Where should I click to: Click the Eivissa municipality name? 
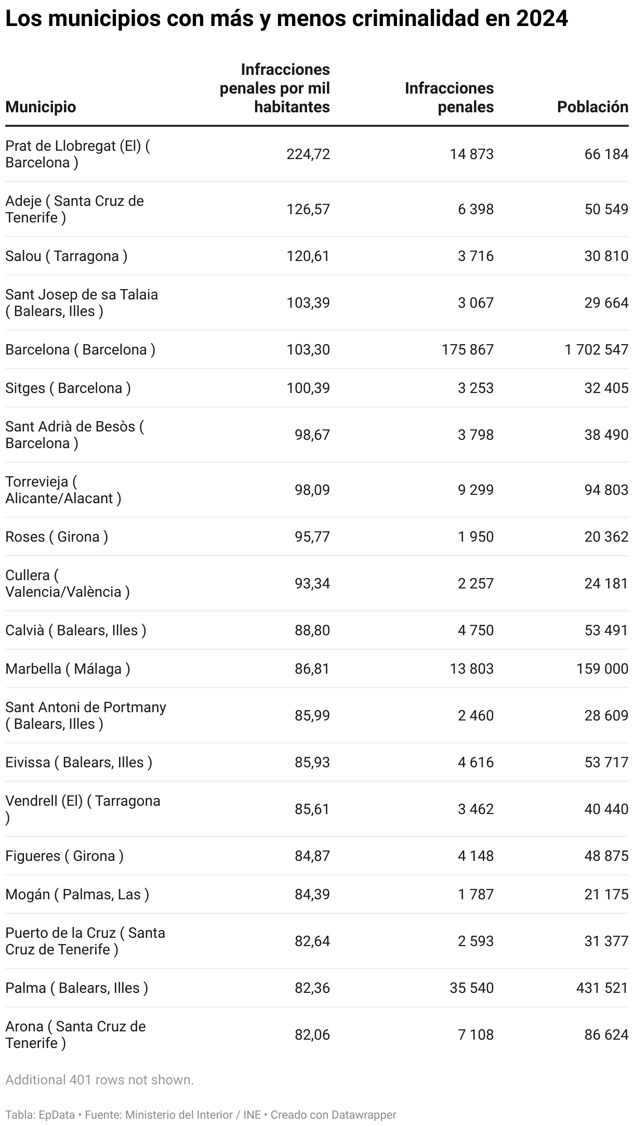[x=78, y=762]
